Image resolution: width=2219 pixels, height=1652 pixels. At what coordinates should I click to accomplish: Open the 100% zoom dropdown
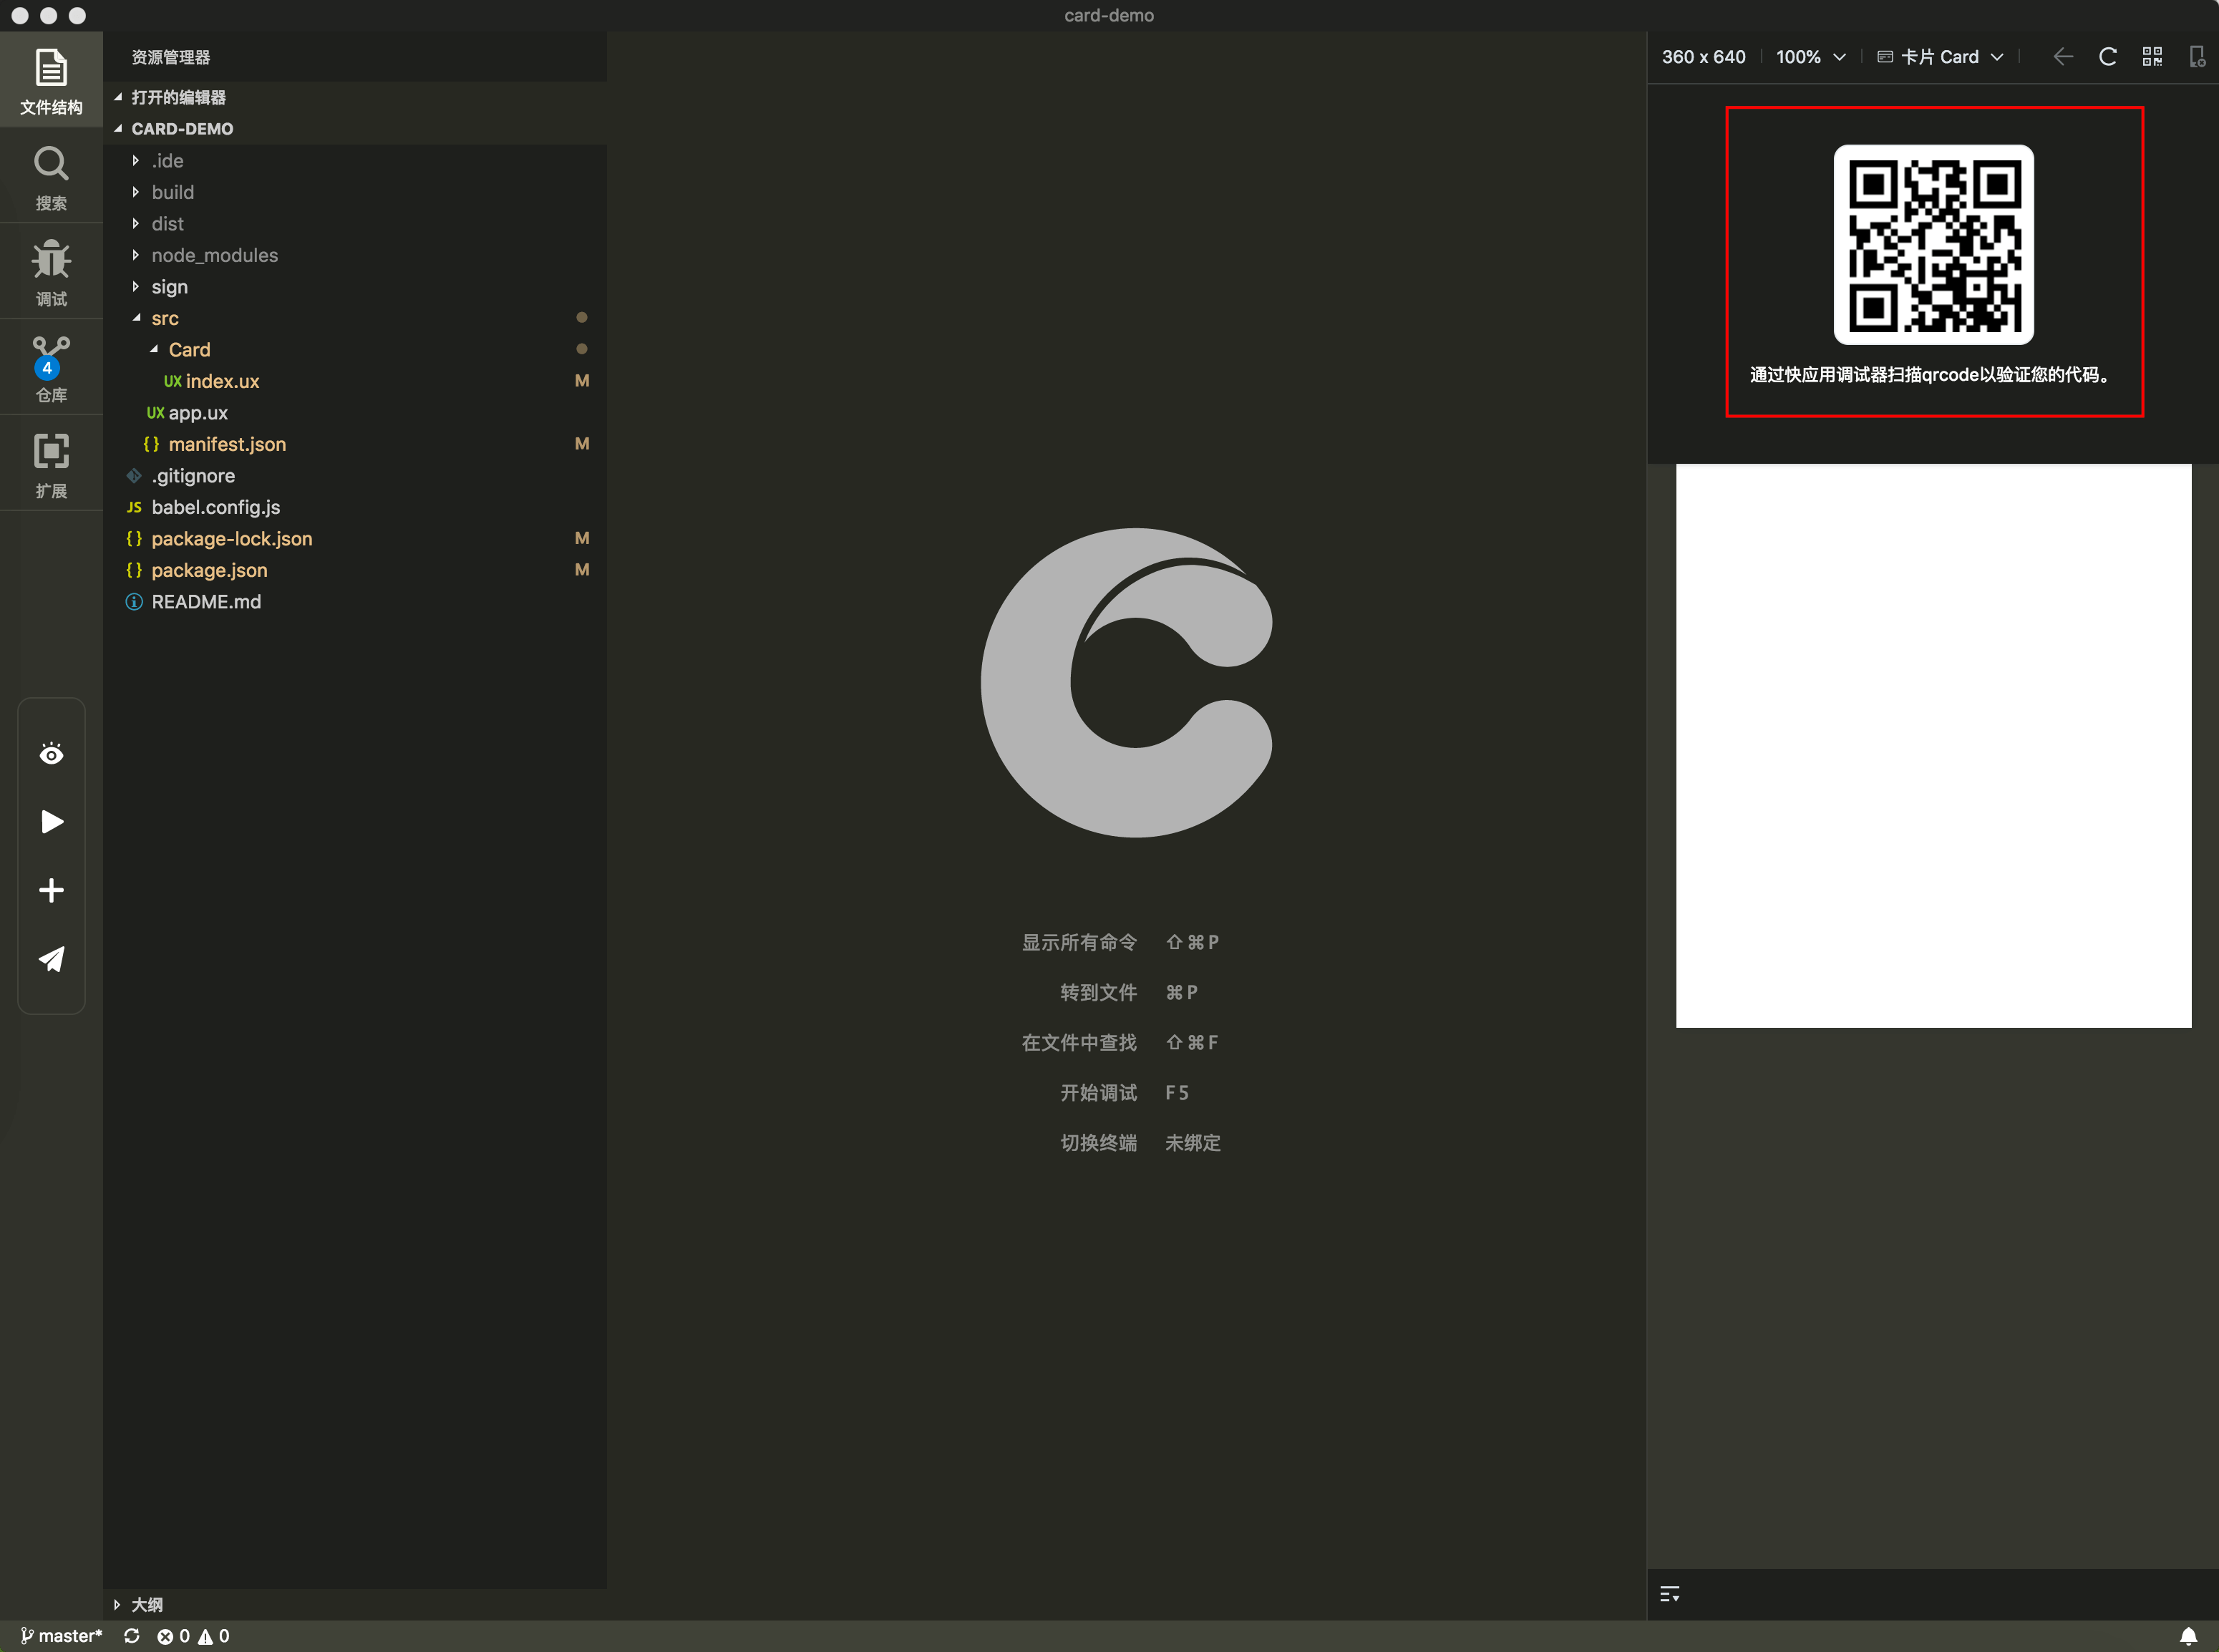pos(1810,57)
